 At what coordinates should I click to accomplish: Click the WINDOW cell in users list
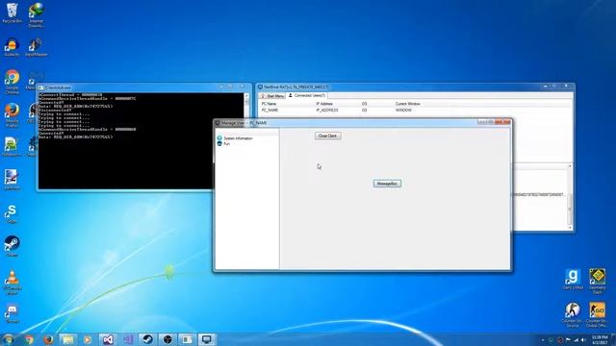pyautogui.click(x=403, y=111)
